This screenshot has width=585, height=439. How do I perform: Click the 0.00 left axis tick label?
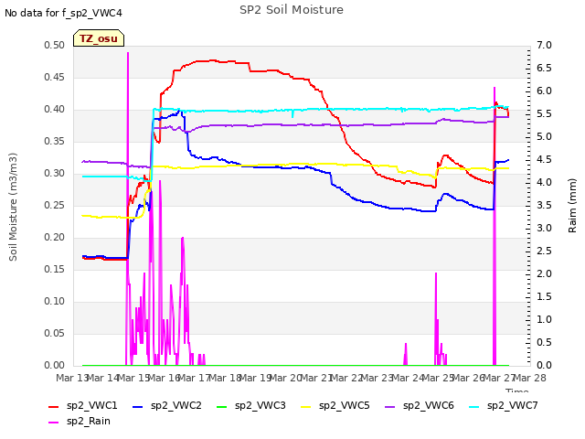tap(55, 365)
